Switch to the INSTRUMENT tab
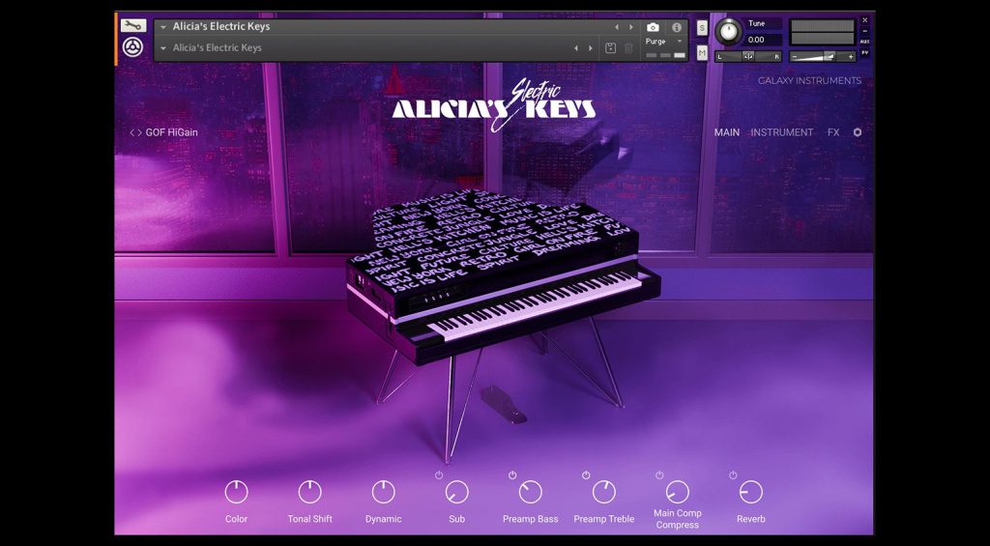The height and width of the screenshot is (546, 990). pyautogui.click(x=781, y=132)
